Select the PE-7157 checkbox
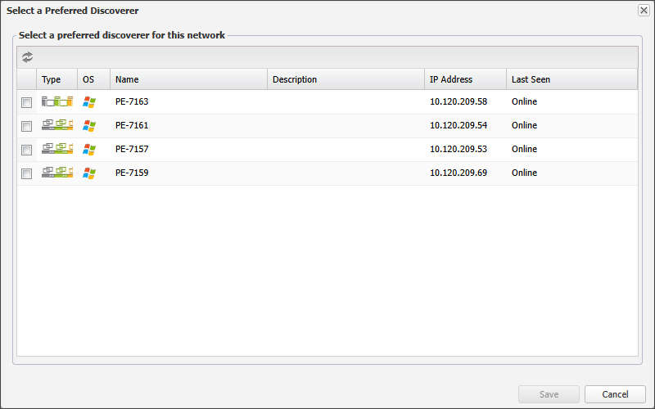The height and width of the screenshot is (409, 655). pyautogui.click(x=26, y=150)
